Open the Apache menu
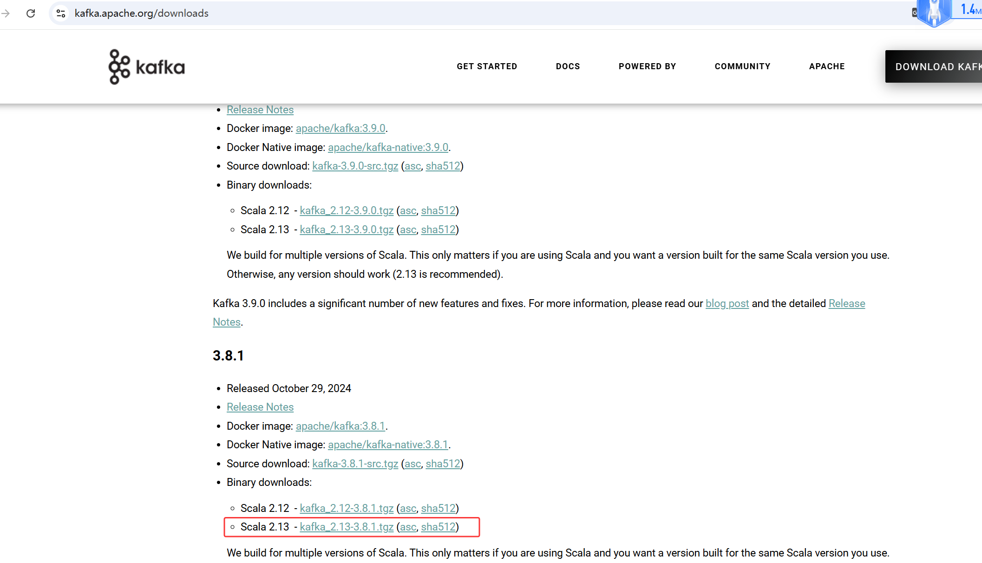Image resolution: width=982 pixels, height=563 pixels. [x=827, y=66]
